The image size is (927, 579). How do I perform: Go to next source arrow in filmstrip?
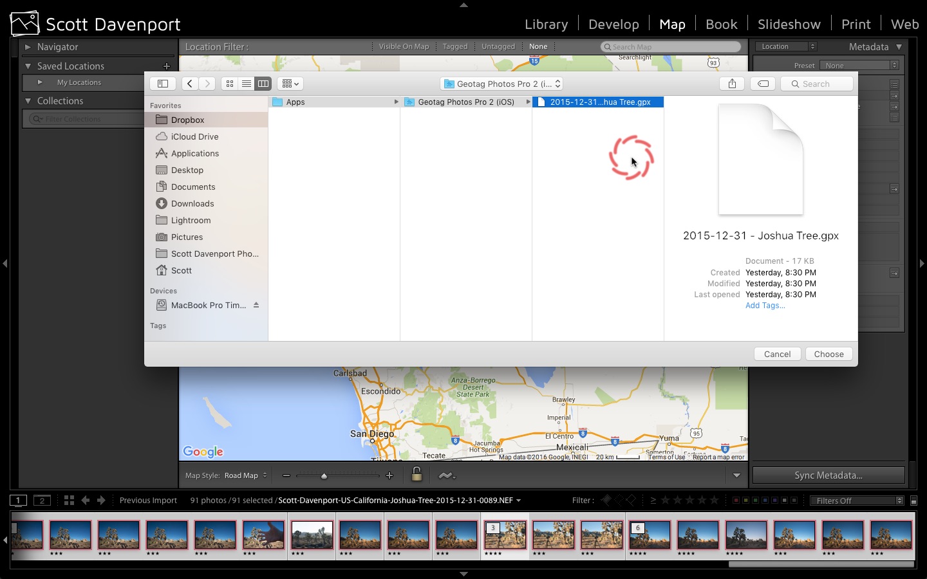point(100,501)
